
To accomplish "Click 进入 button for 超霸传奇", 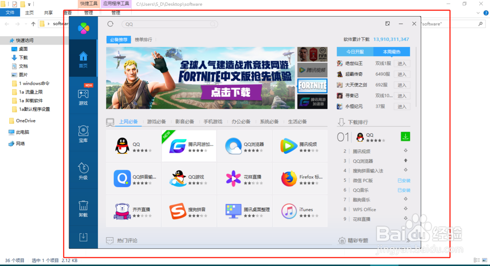I will click(402, 74).
